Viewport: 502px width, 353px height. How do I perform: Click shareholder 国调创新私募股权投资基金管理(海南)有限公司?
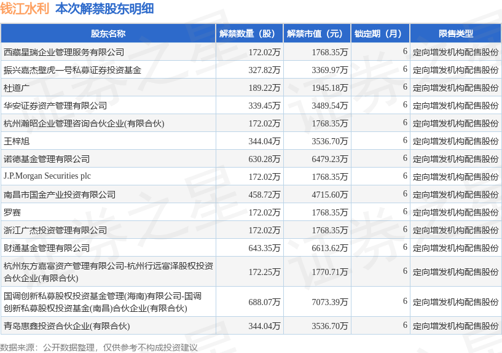coord(103,302)
